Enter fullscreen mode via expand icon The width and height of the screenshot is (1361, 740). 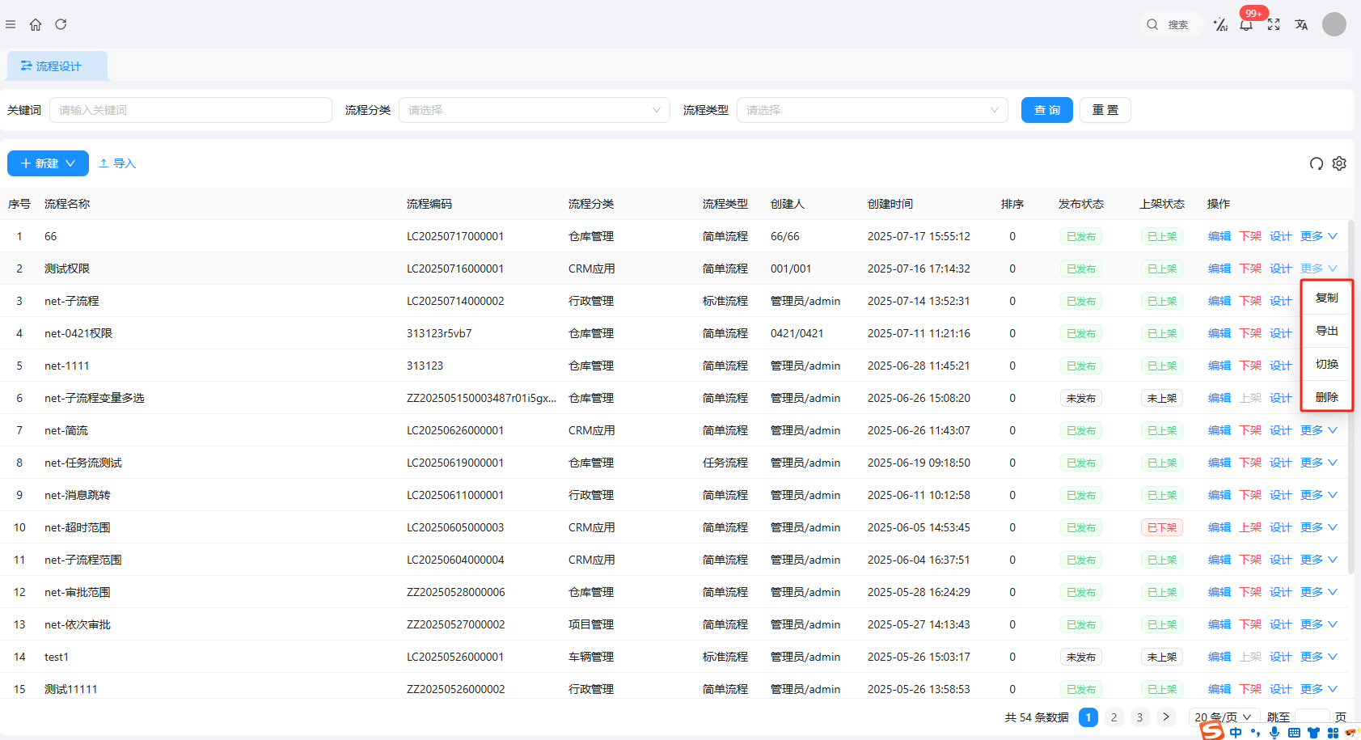click(1274, 24)
